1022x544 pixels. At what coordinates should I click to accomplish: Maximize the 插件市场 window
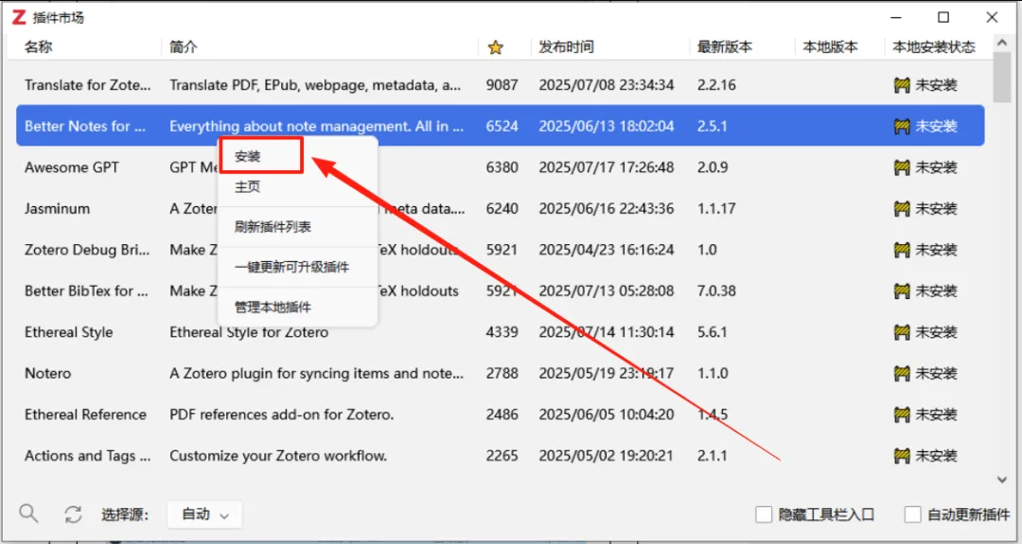943,18
